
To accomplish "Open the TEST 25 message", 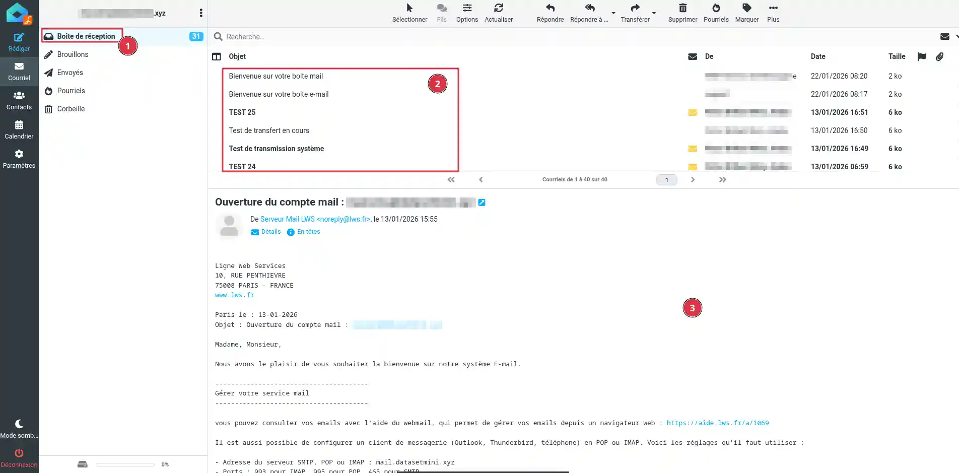I will 242,112.
